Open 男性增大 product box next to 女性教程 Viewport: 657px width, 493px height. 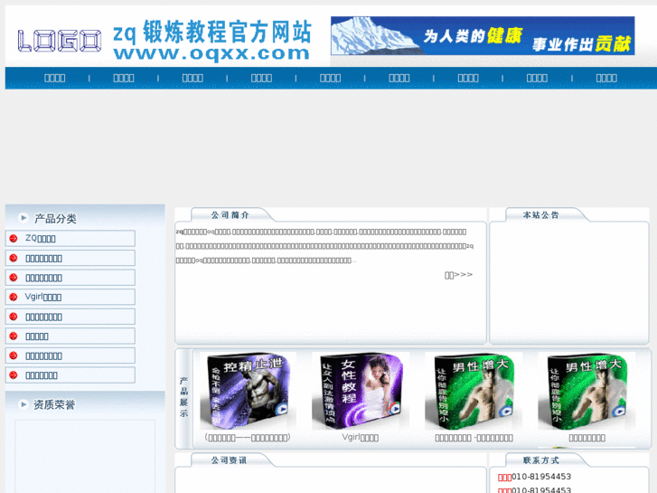(474, 391)
